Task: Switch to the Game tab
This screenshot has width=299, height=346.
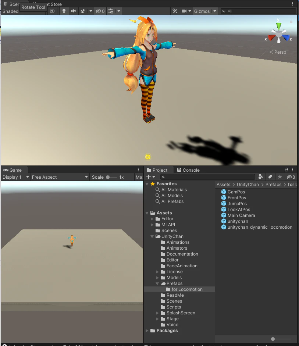Action: click(x=13, y=170)
